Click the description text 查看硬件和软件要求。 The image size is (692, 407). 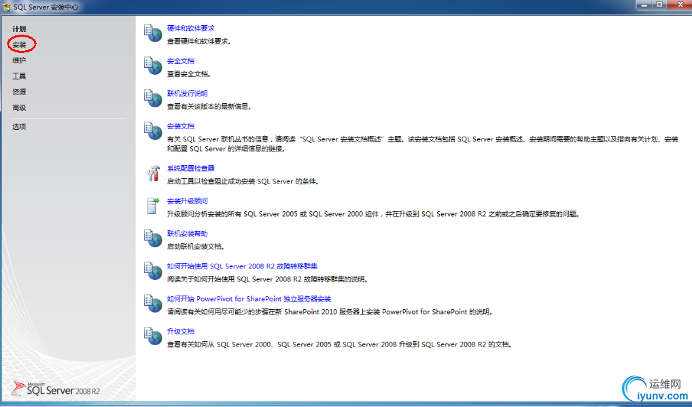coord(199,41)
